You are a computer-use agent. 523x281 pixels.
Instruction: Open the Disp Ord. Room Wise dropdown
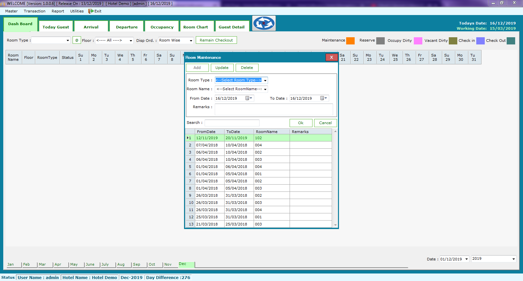click(191, 41)
